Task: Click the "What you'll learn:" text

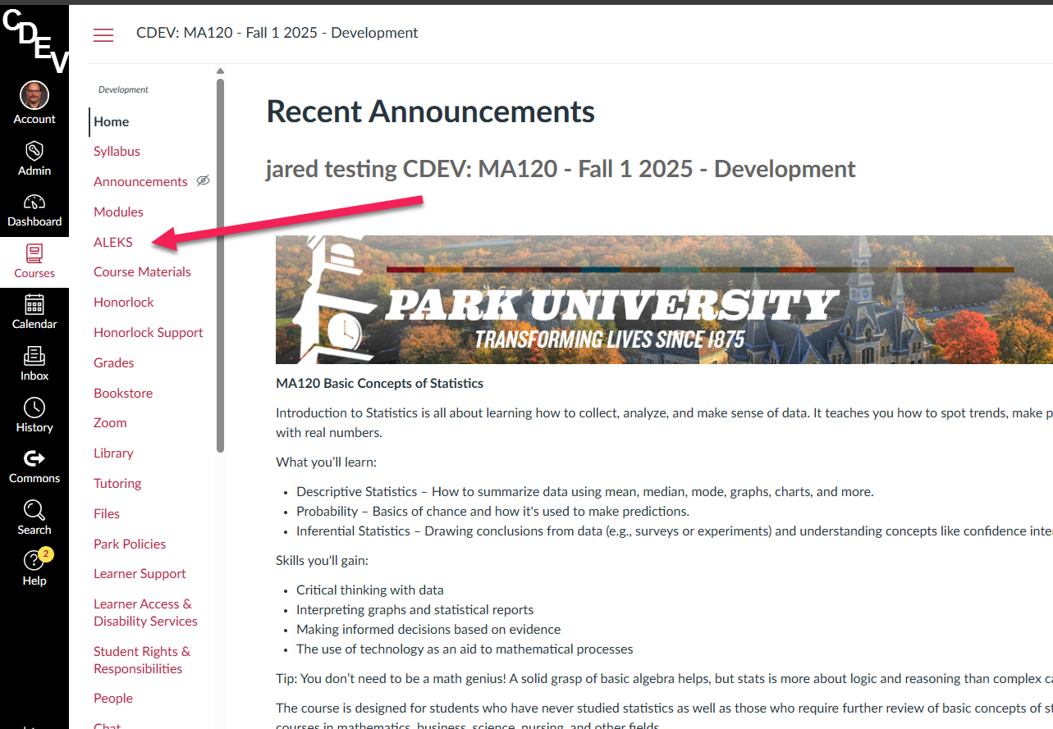Action: (x=326, y=462)
